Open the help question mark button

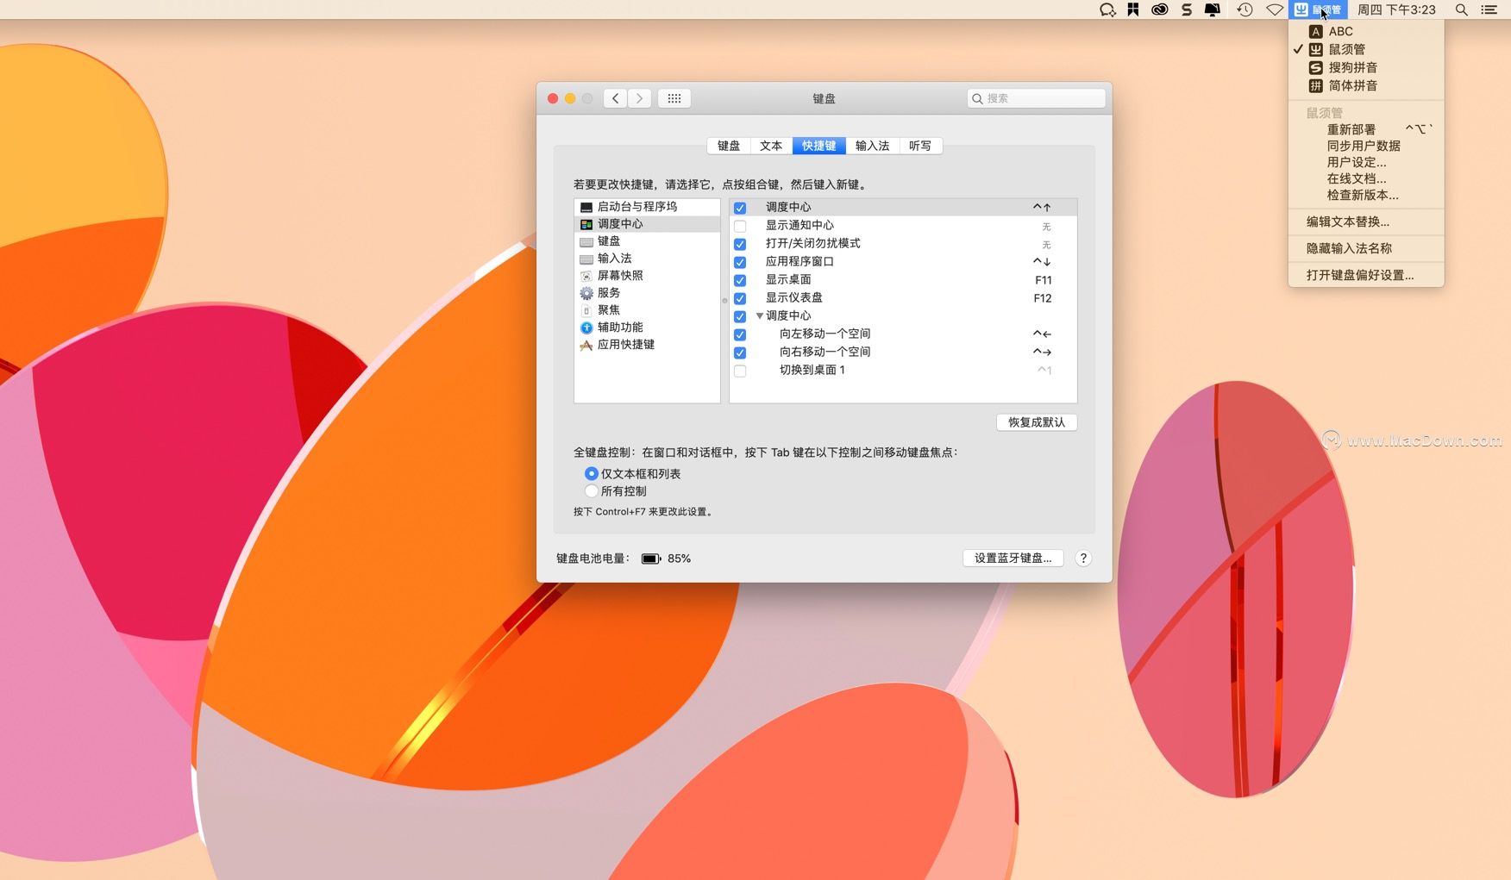[x=1083, y=559]
